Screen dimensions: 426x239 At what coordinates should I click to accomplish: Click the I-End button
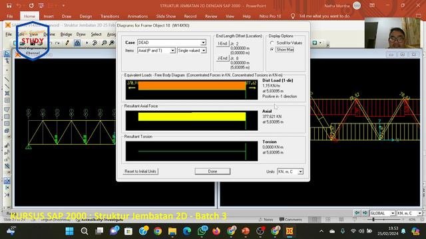[222, 44]
